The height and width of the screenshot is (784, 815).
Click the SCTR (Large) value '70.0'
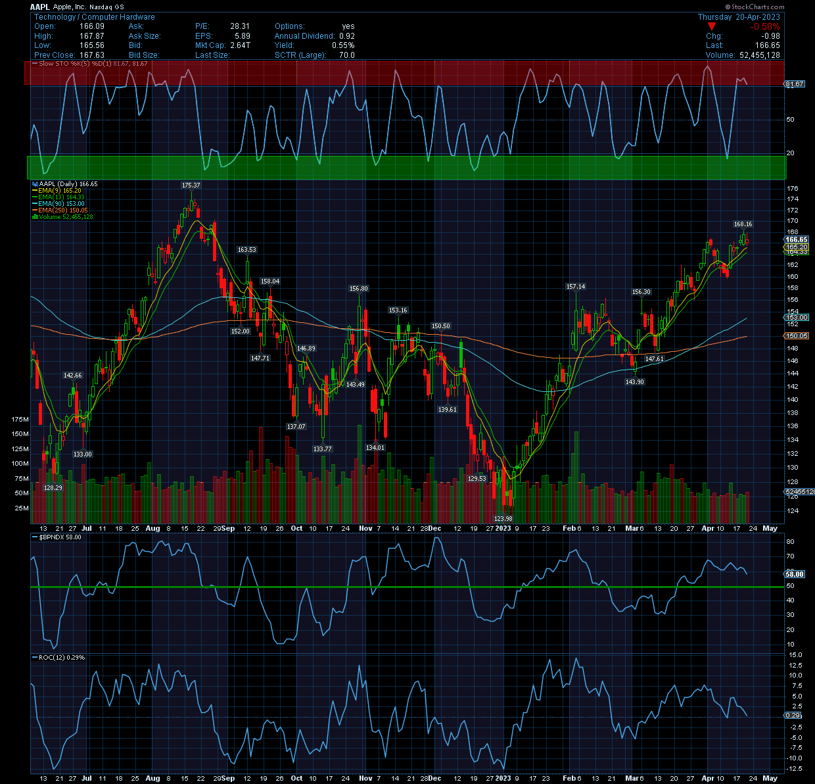[346, 55]
